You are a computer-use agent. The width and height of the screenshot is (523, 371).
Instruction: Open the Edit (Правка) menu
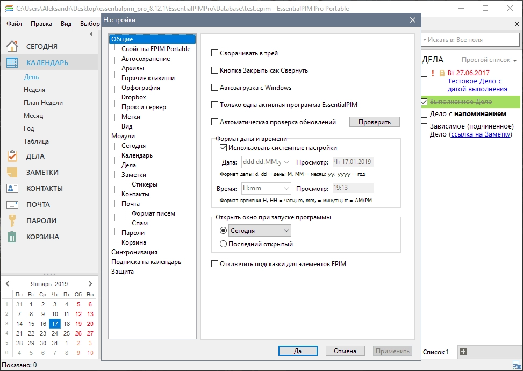click(41, 23)
